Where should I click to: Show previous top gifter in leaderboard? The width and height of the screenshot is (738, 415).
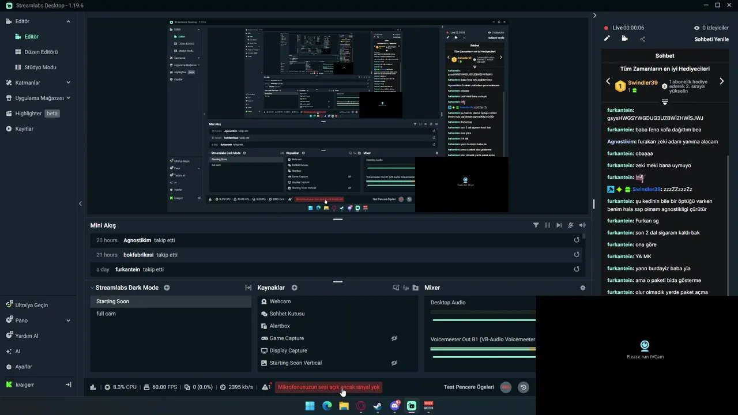pos(608,81)
